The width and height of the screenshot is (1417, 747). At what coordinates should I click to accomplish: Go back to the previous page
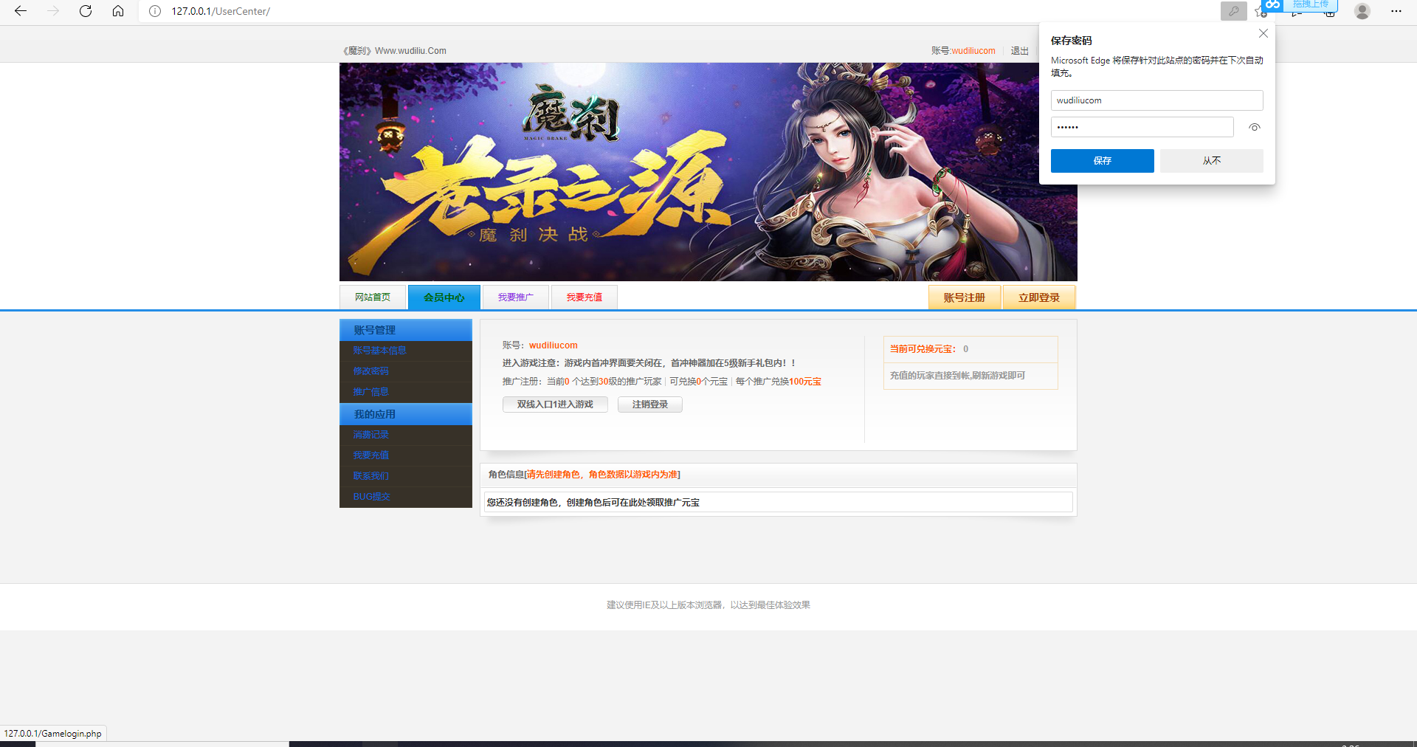point(21,11)
